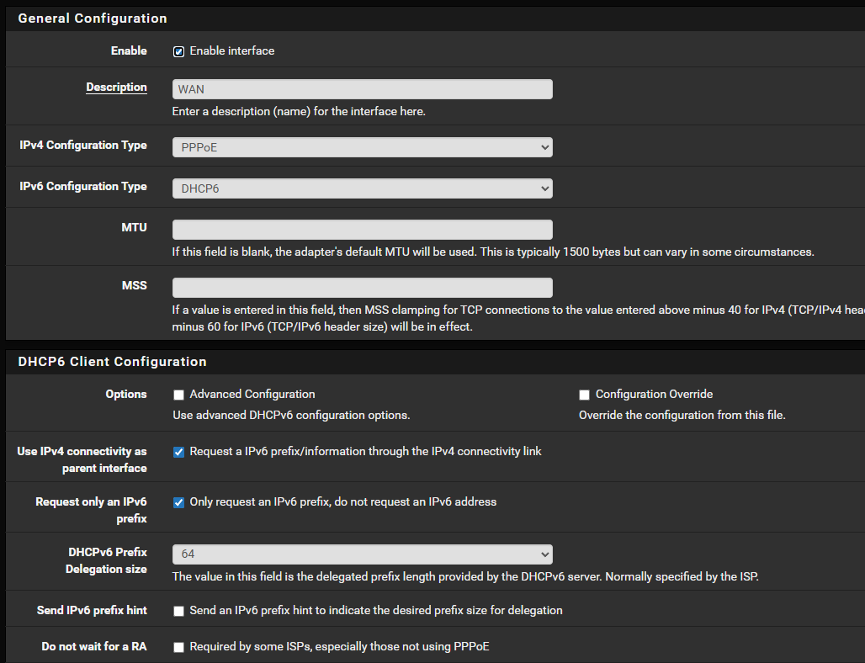Click the IPv6 Configuration Type label
The height and width of the screenshot is (663, 865).
point(83,187)
